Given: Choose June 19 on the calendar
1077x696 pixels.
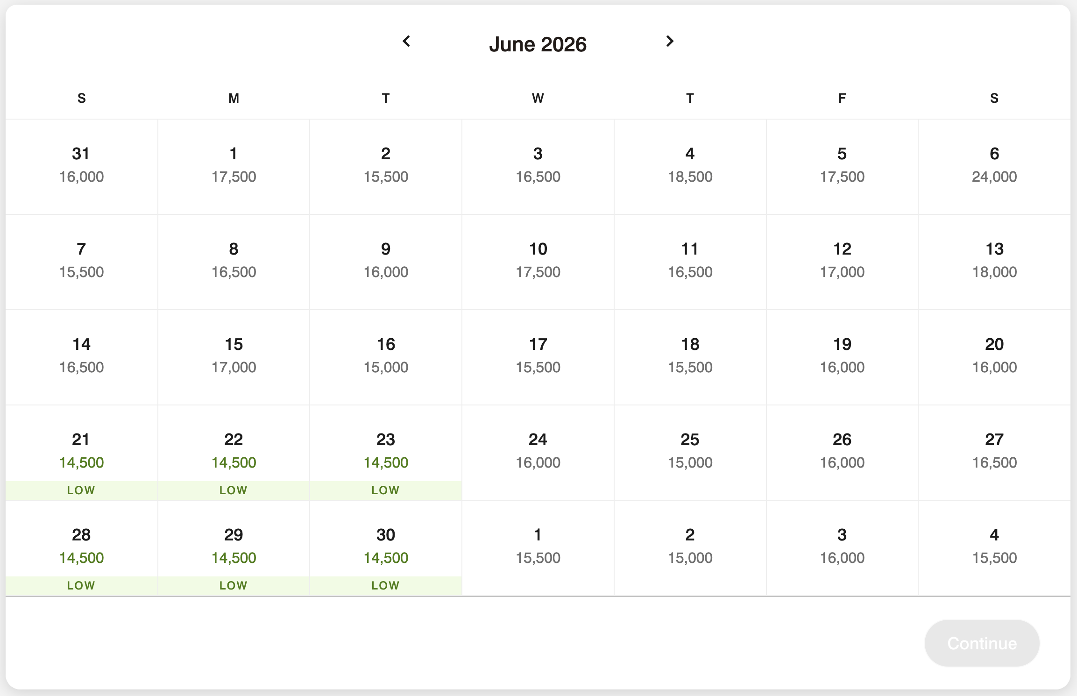Looking at the screenshot, I should pyautogui.click(x=842, y=356).
